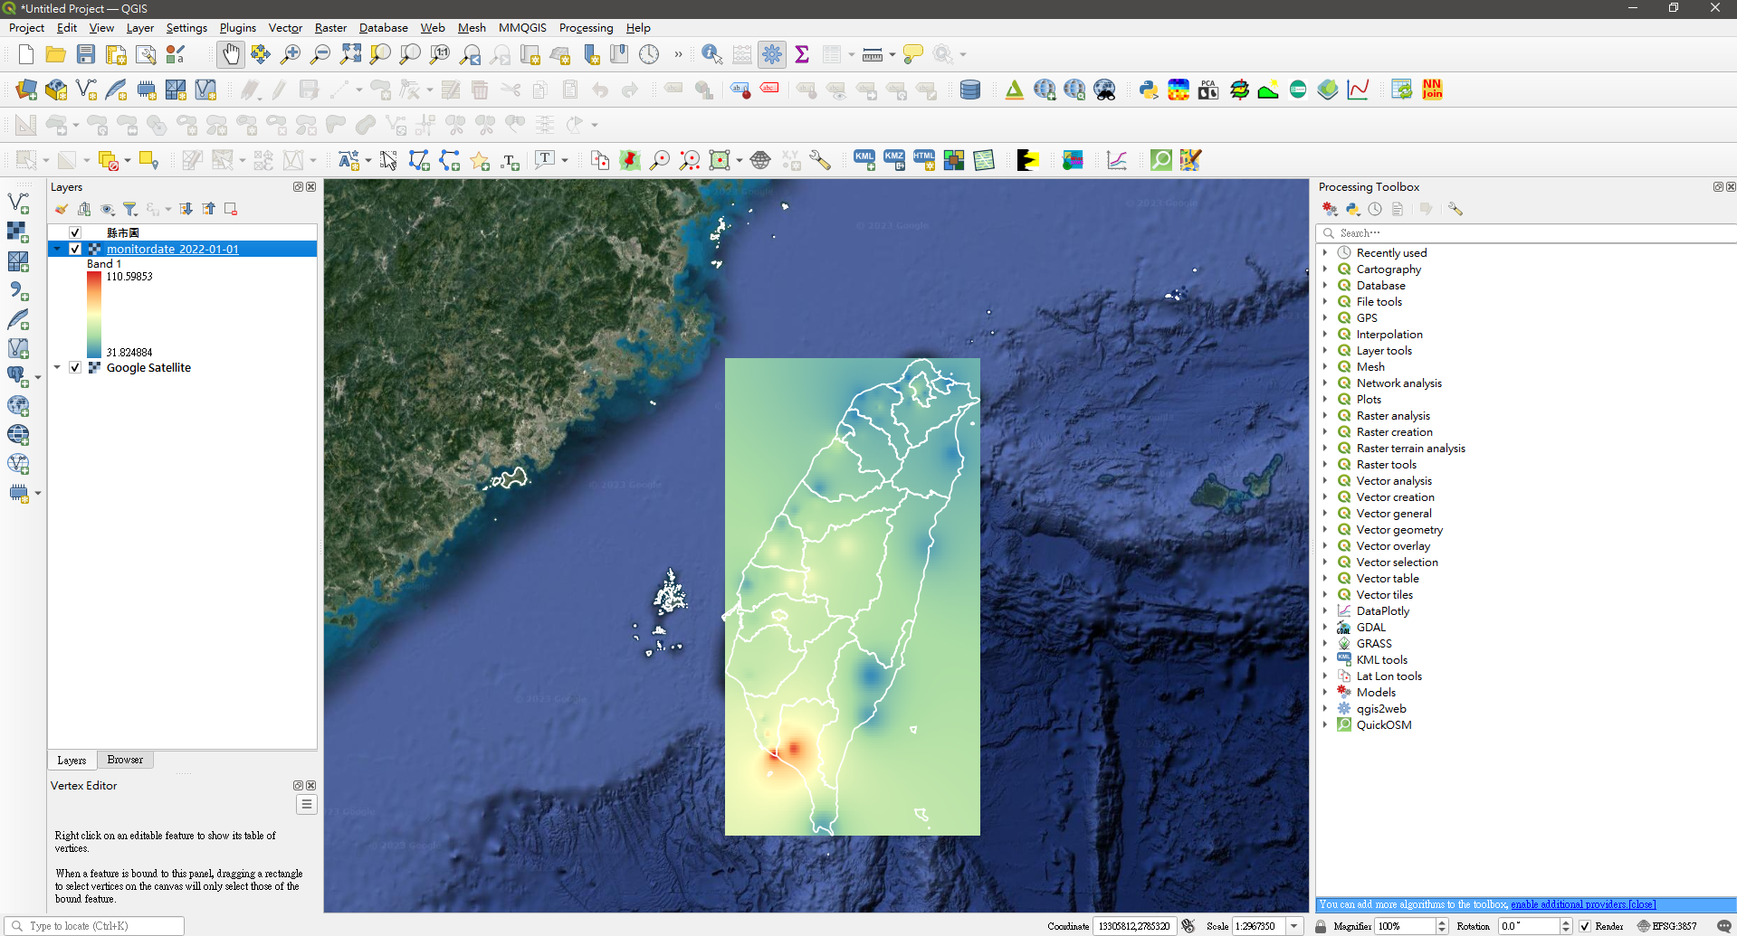
Task: Open the NNJoin plugin icon
Action: coord(1432,90)
